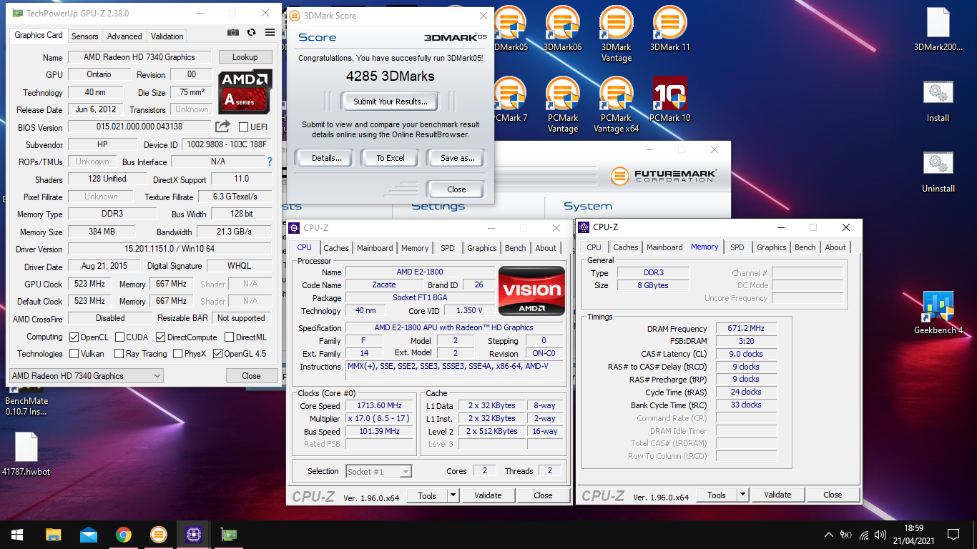Click Submit Your Results button
The image size is (977, 549).
(391, 102)
